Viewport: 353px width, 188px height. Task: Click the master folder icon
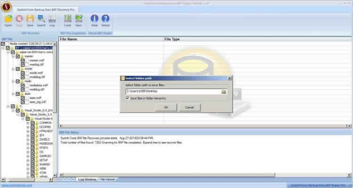[x=22, y=56]
